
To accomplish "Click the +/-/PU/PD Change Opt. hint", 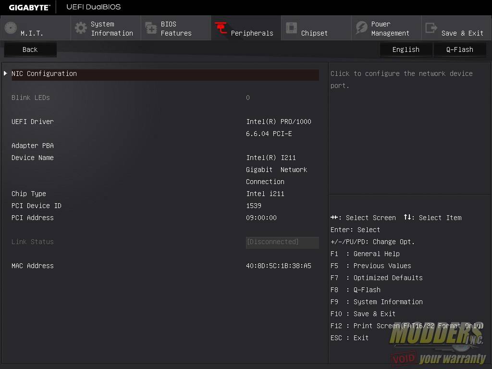I will coord(373,242).
